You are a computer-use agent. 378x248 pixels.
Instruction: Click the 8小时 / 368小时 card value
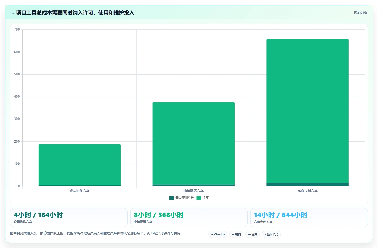tap(159, 215)
